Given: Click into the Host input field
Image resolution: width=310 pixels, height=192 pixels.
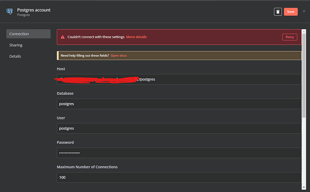Looking at the screenshot, I should 179,80.
